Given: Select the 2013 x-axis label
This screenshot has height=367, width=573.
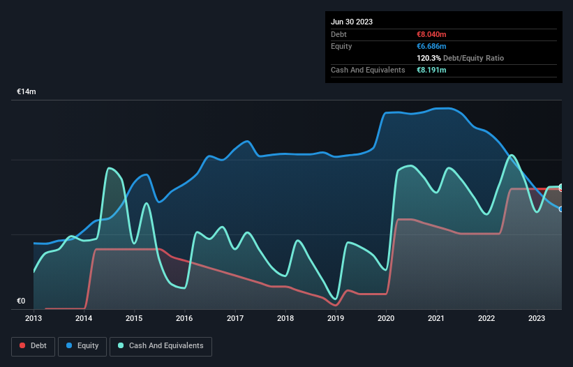Looking at the screenshot, I should pos(34,318).
